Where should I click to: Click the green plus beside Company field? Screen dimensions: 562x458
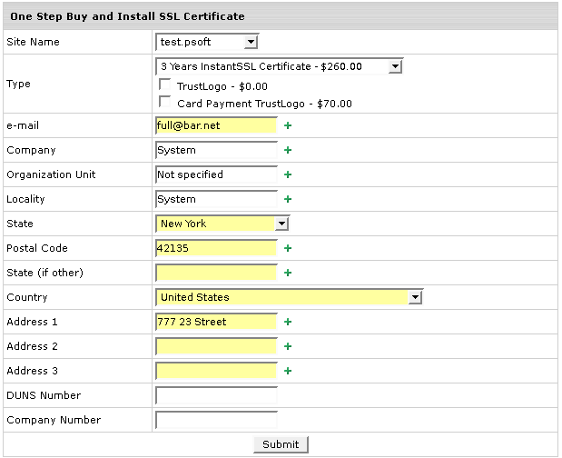(288, 150)
